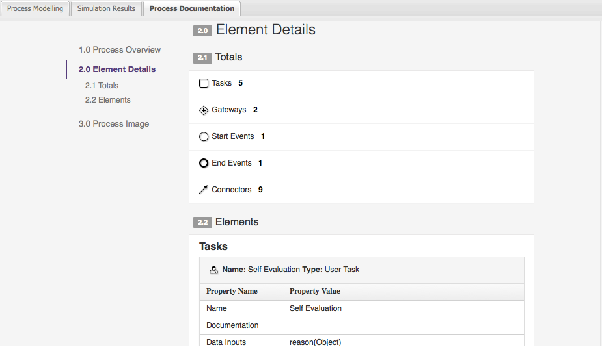Click the 2.2 Elements number badge
Viewport: 602px width, 352px height.
point(202,223)
